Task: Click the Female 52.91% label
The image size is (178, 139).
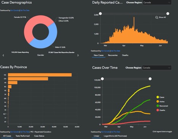Action: click(x=20, y=17)
